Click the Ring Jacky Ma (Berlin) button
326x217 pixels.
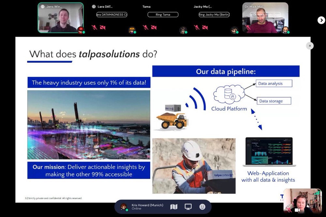(x=214, y=15)
